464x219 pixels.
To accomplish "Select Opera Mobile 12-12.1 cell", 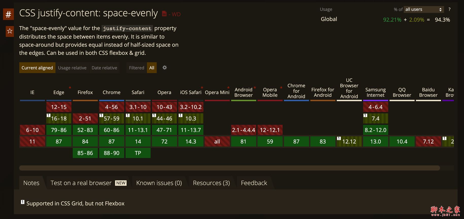I will click(270, 130).
